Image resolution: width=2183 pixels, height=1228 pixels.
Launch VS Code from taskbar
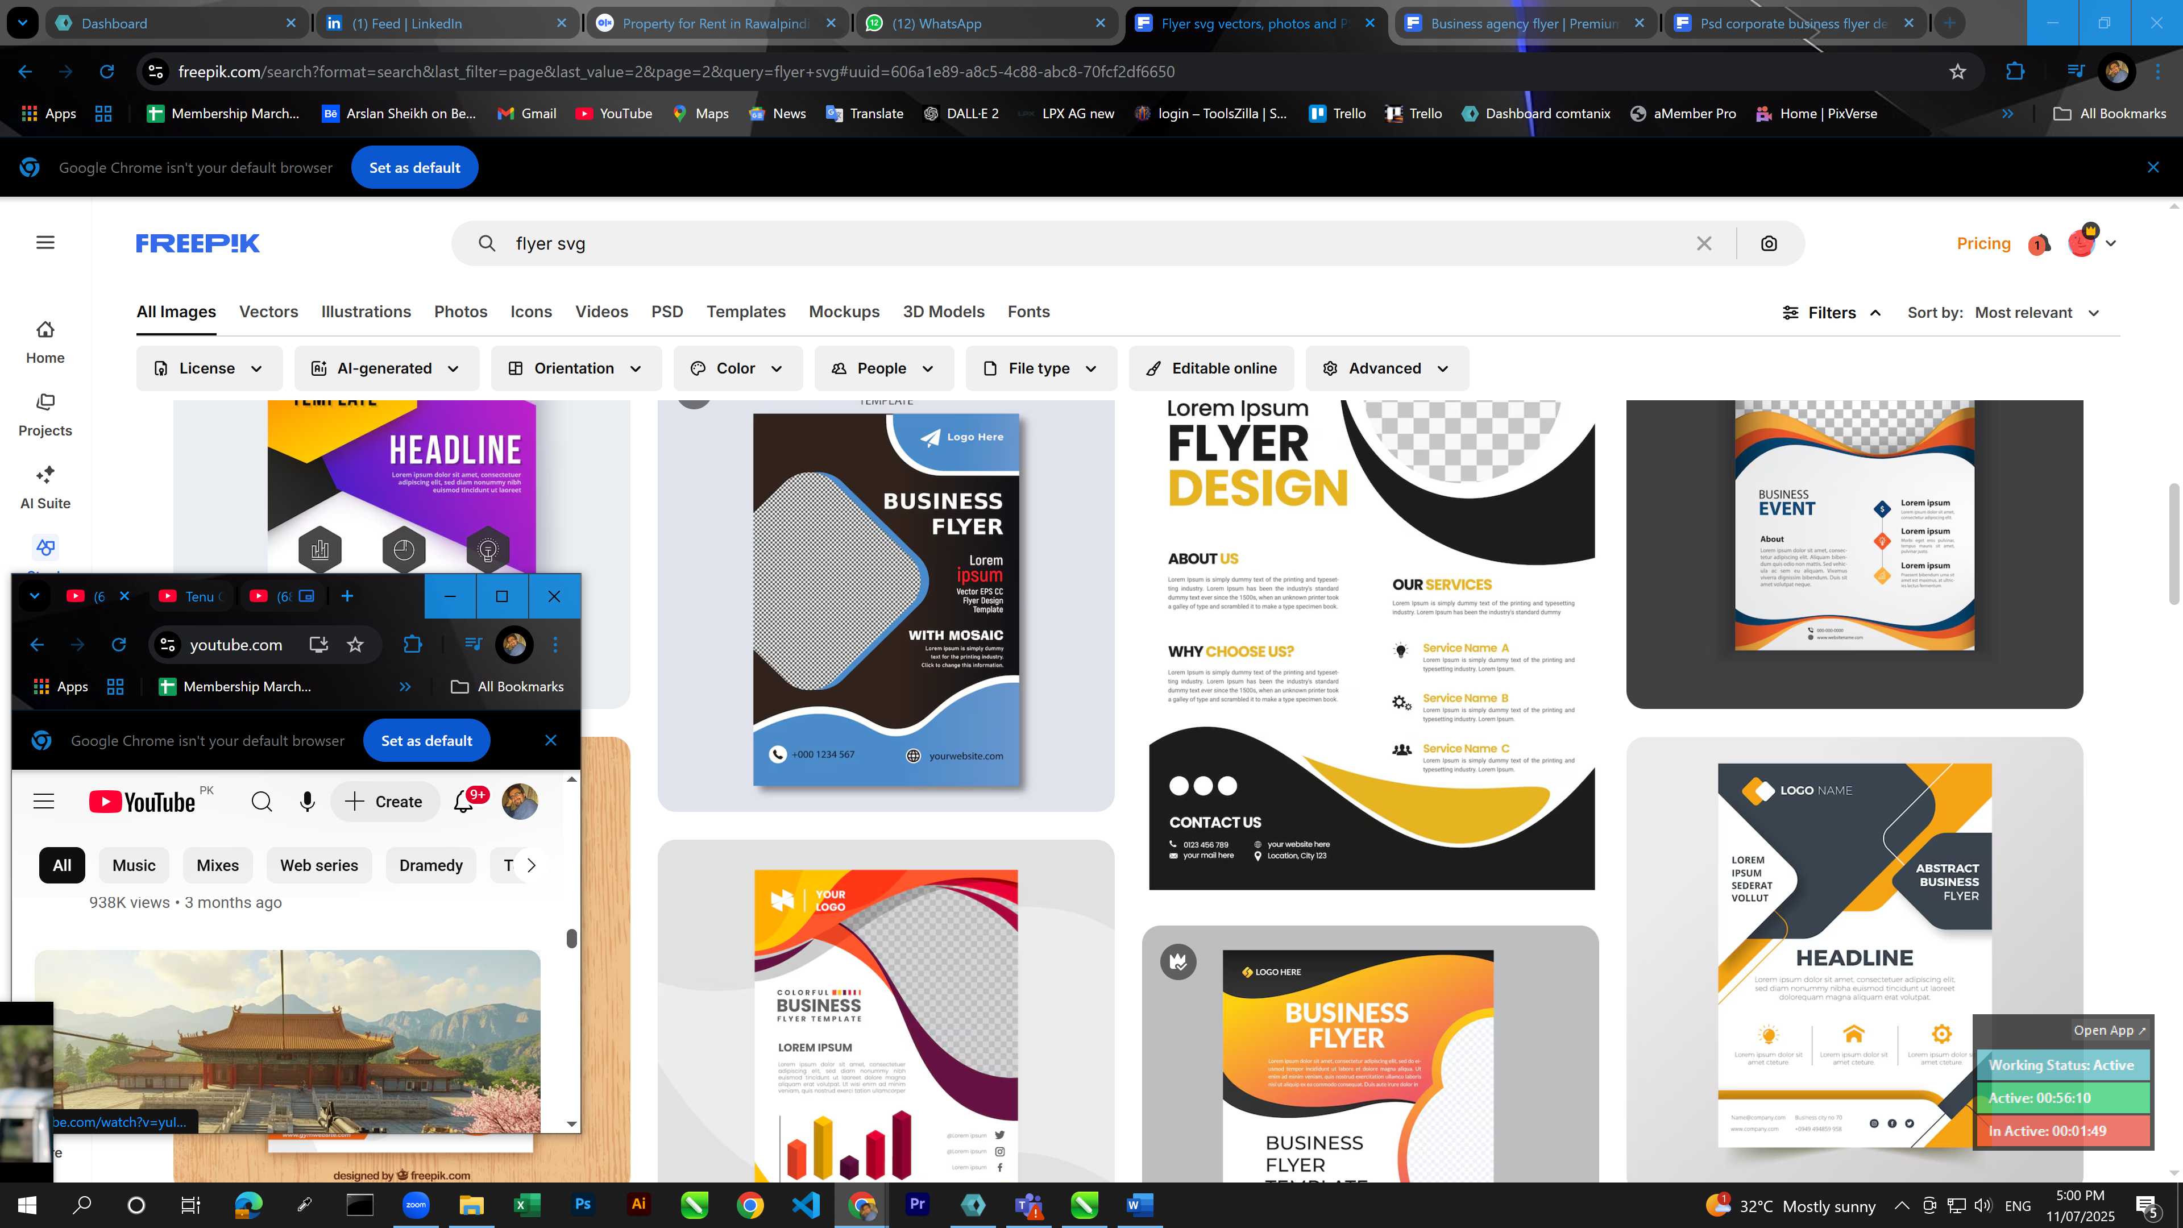[806, 1204]
